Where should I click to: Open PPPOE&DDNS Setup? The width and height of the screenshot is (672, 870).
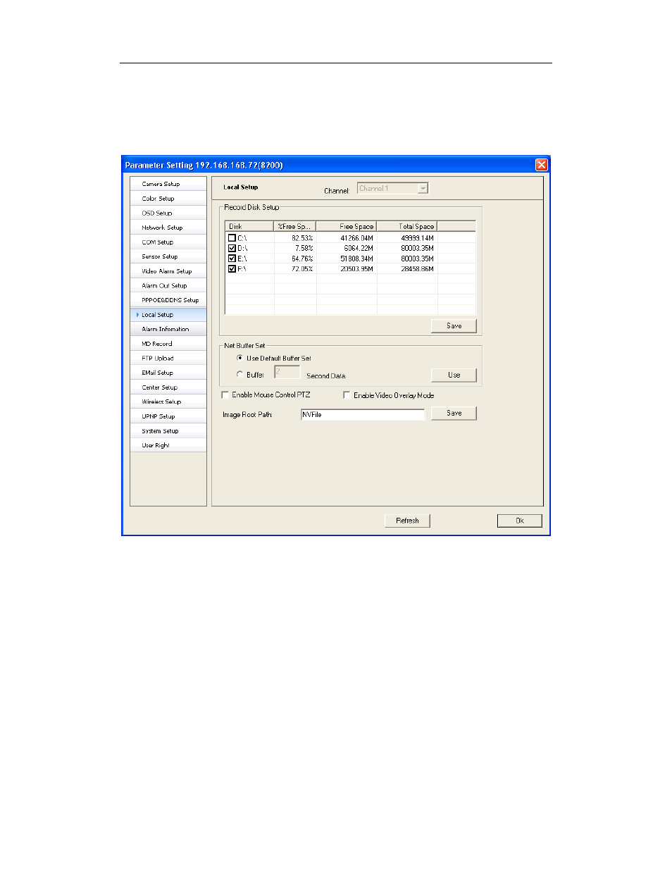(168, 300)
